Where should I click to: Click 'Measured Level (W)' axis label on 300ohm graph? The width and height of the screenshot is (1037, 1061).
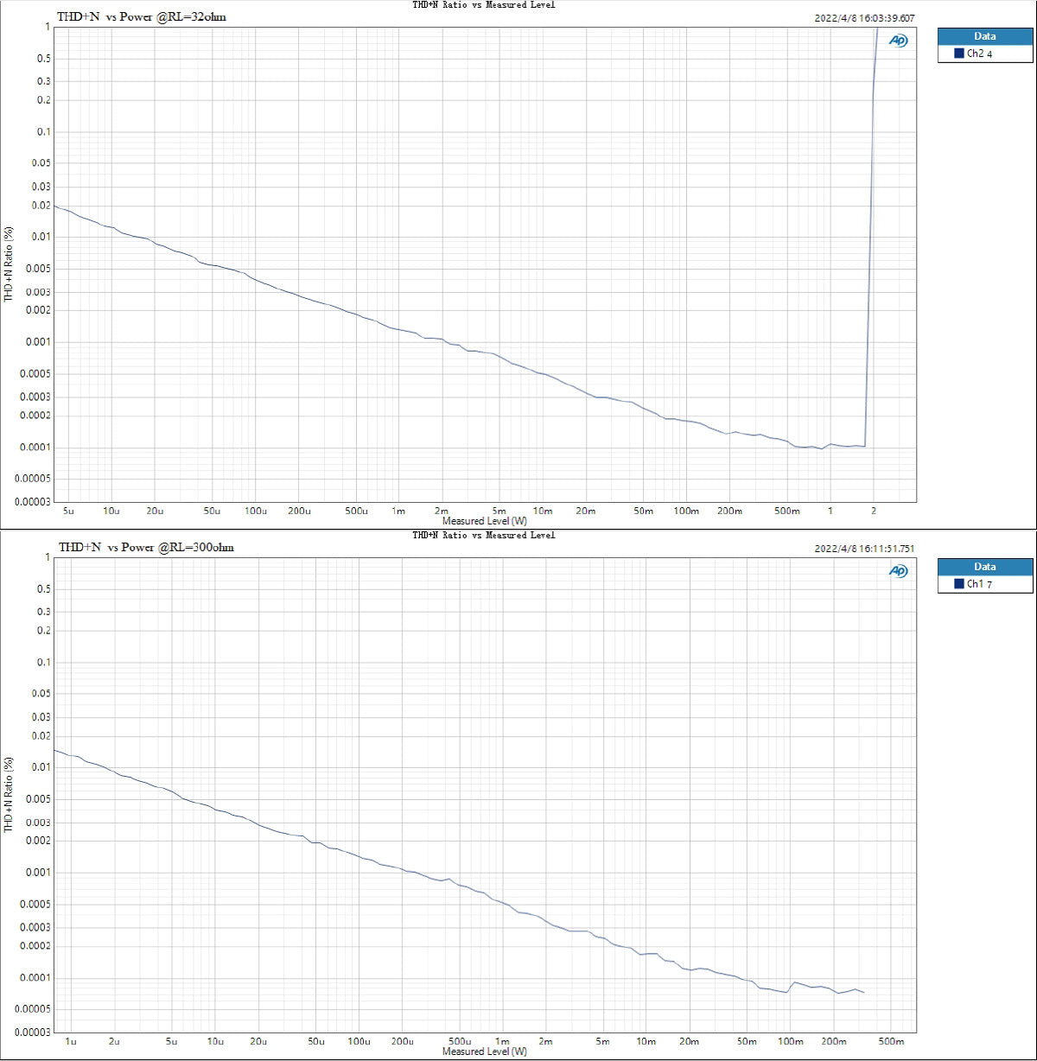click(484, 1051)
